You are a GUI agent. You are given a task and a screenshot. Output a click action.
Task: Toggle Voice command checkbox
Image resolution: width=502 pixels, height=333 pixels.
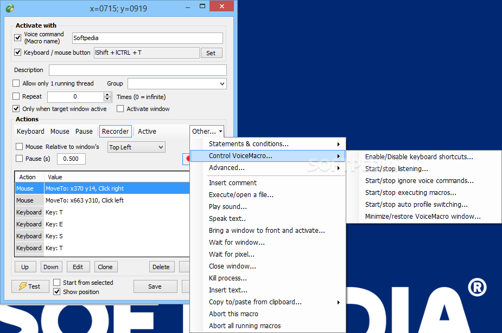coord(18,38)
